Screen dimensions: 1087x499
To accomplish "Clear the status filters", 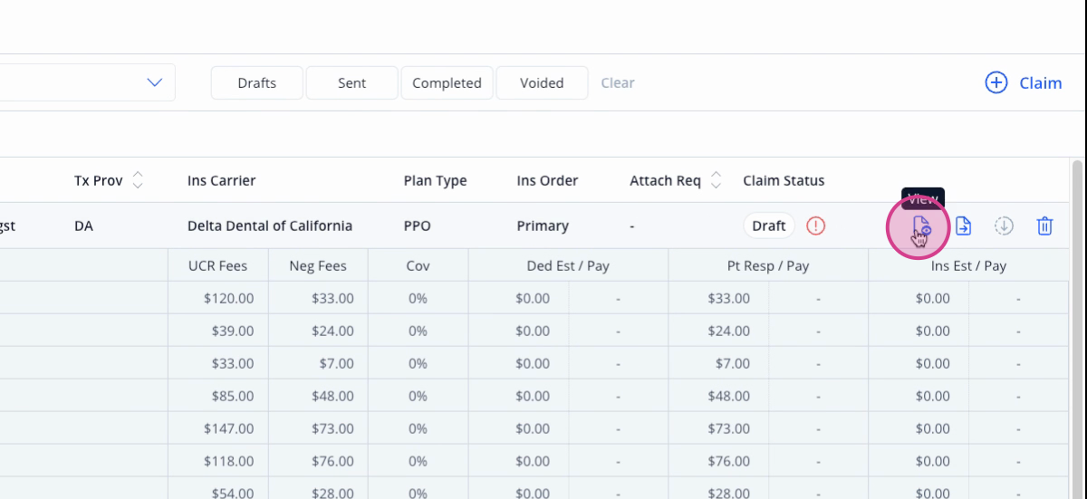I will click(x=618, y=82).
